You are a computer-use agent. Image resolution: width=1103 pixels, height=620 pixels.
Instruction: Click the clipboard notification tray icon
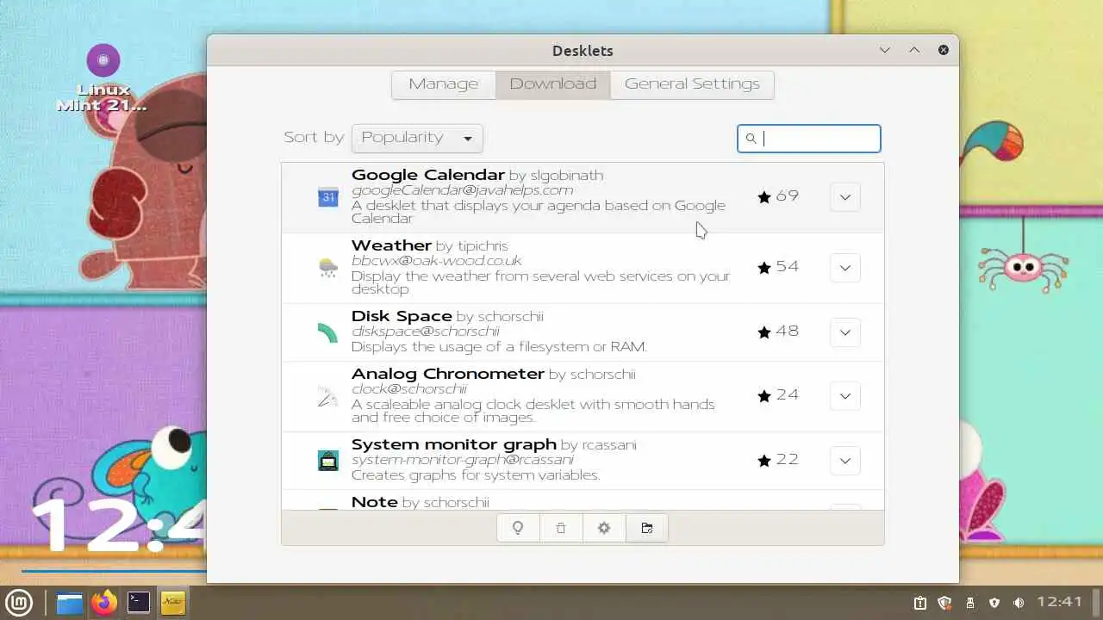[920, 603]
